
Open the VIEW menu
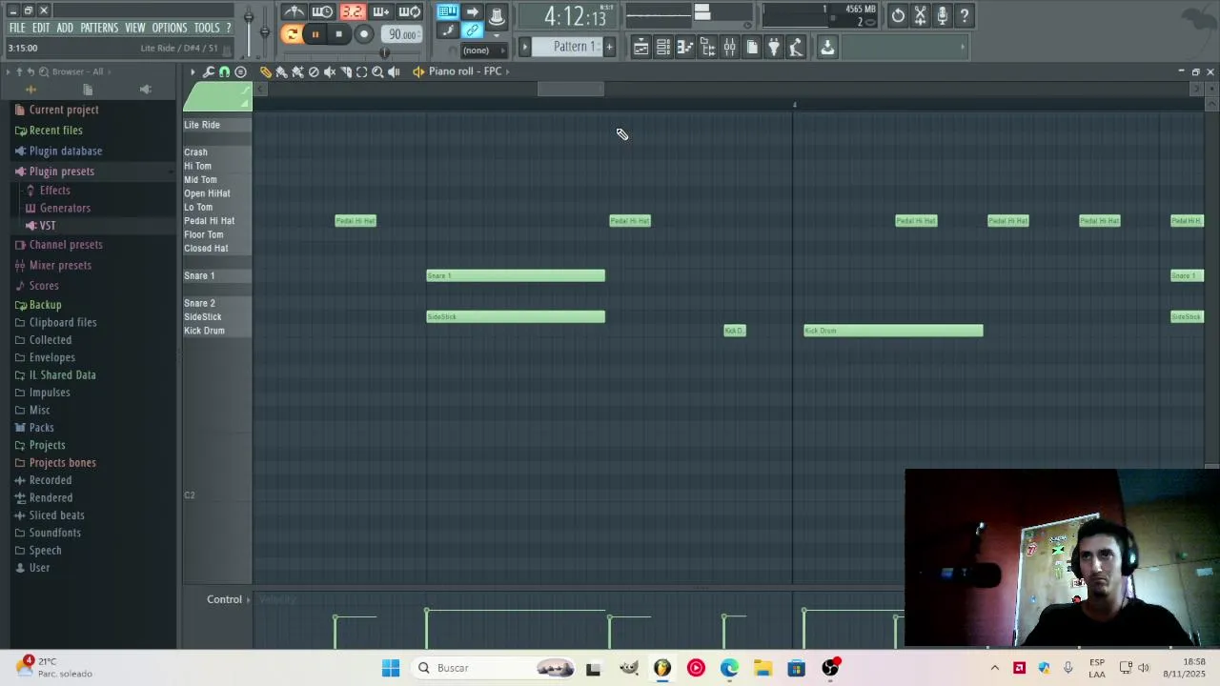(134, 28)
